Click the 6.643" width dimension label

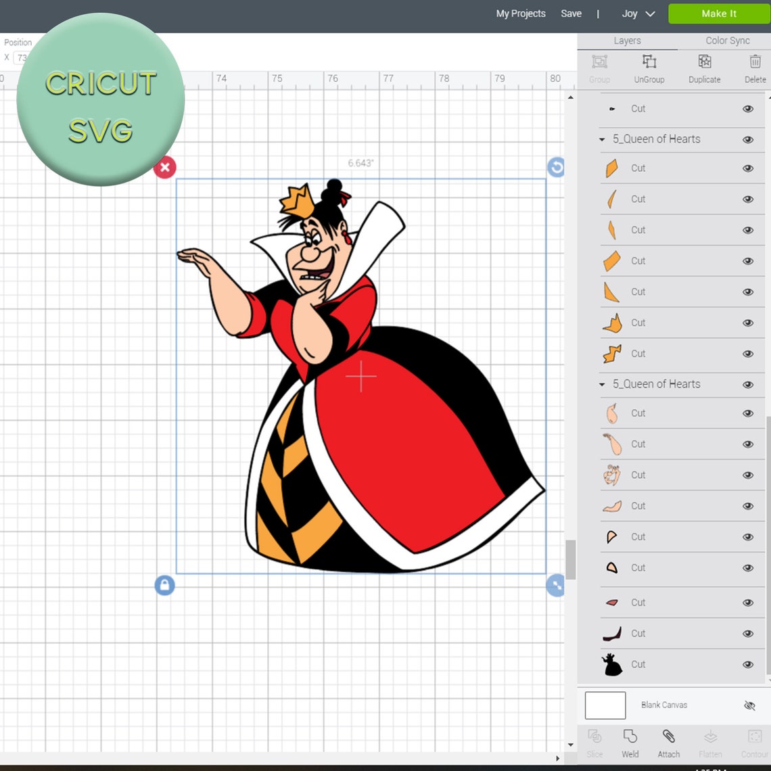click(x=361, y=163)
